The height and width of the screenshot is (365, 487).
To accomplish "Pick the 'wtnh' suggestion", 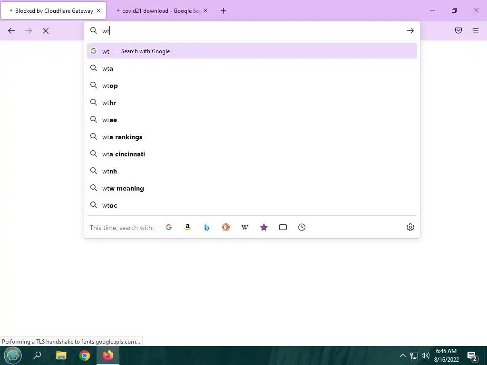I will [x=252, y=171].
